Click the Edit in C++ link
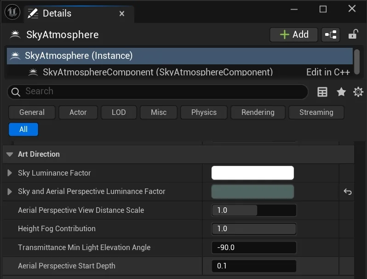The height and width of the screenshot is (279, 367). (x=328, y=72)
